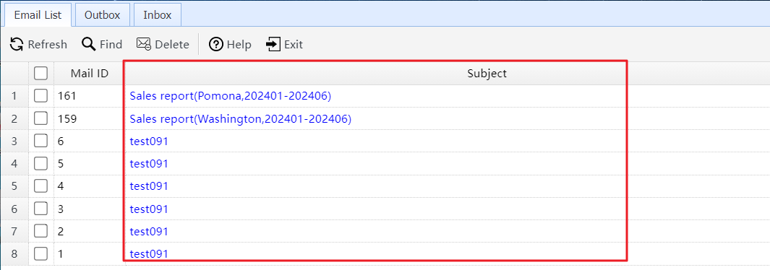Viewport: 770px width, 270px height.
Task: Open Find with the magnifier icon
Action: [88, 44]
